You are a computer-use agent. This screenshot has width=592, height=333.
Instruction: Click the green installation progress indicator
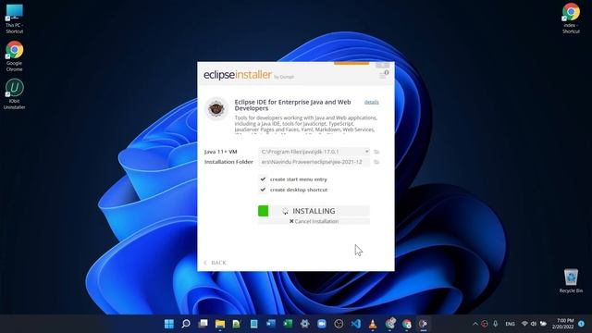point(263,211)
